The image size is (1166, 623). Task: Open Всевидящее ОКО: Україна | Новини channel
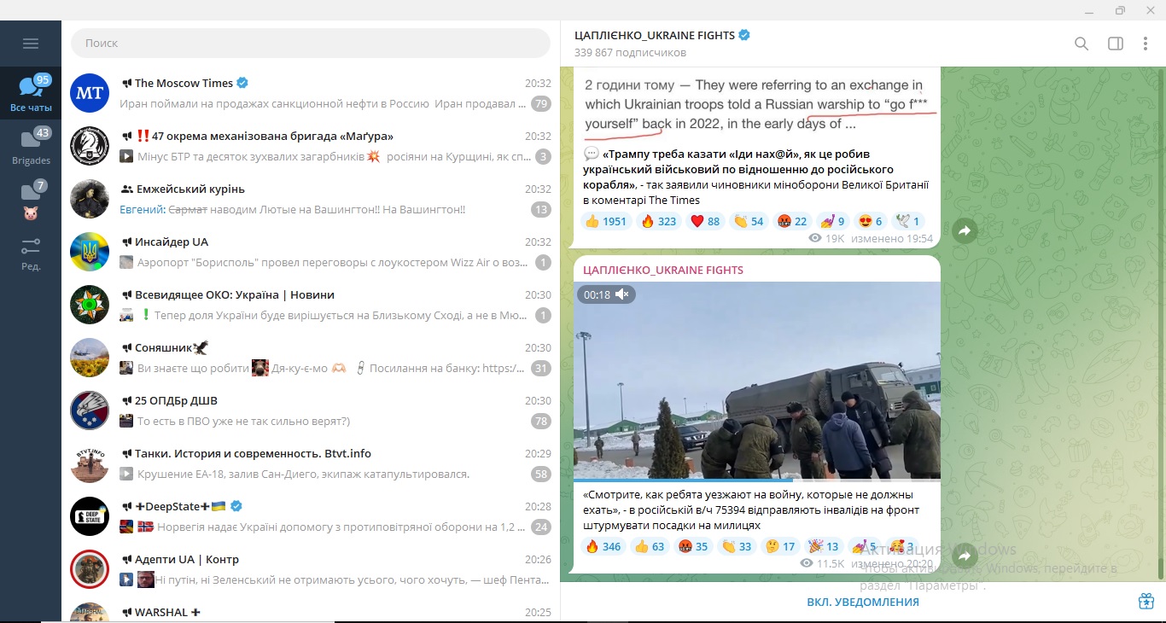tap(311, 305)
